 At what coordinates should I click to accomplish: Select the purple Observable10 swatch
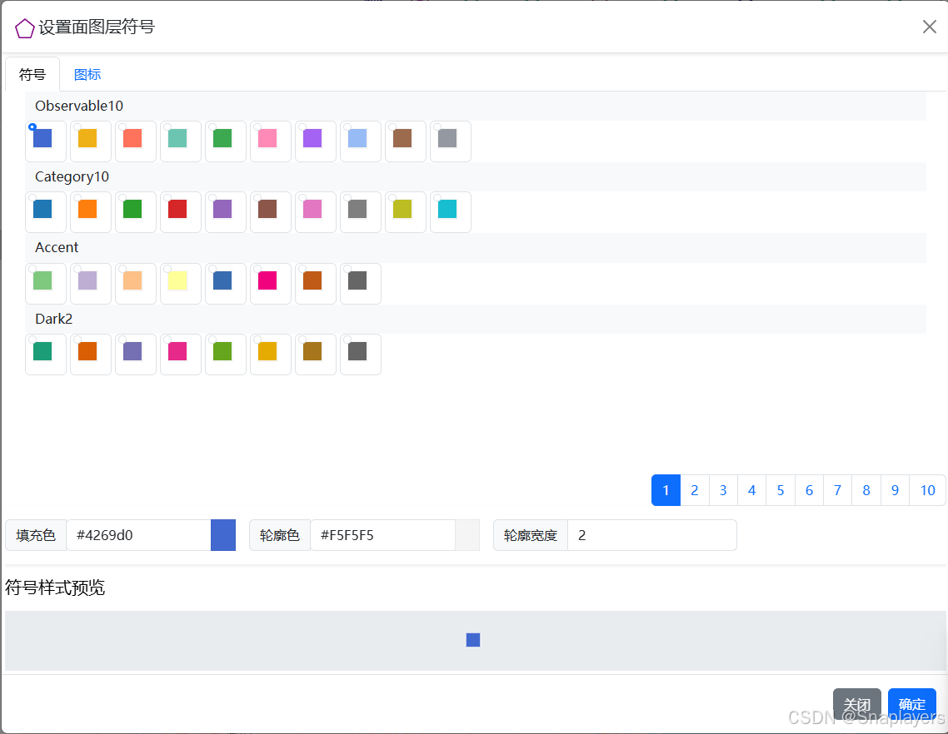coord(316,141)
